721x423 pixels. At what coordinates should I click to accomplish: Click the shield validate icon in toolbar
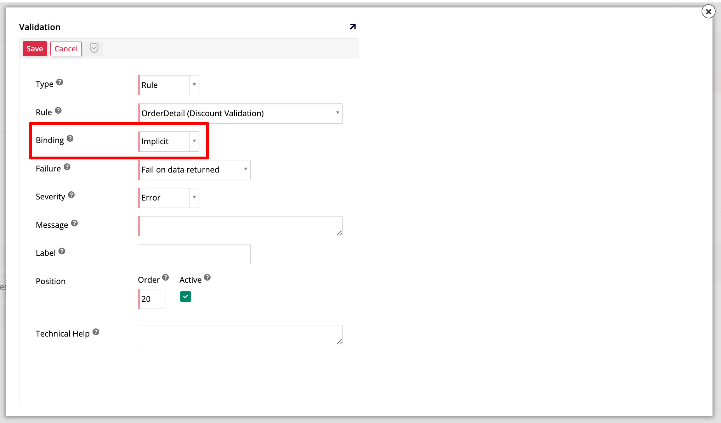[94, 49]
